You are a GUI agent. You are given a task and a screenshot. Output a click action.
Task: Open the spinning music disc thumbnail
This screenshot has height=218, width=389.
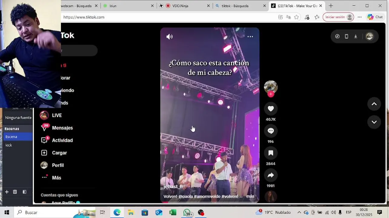point(271,196)
